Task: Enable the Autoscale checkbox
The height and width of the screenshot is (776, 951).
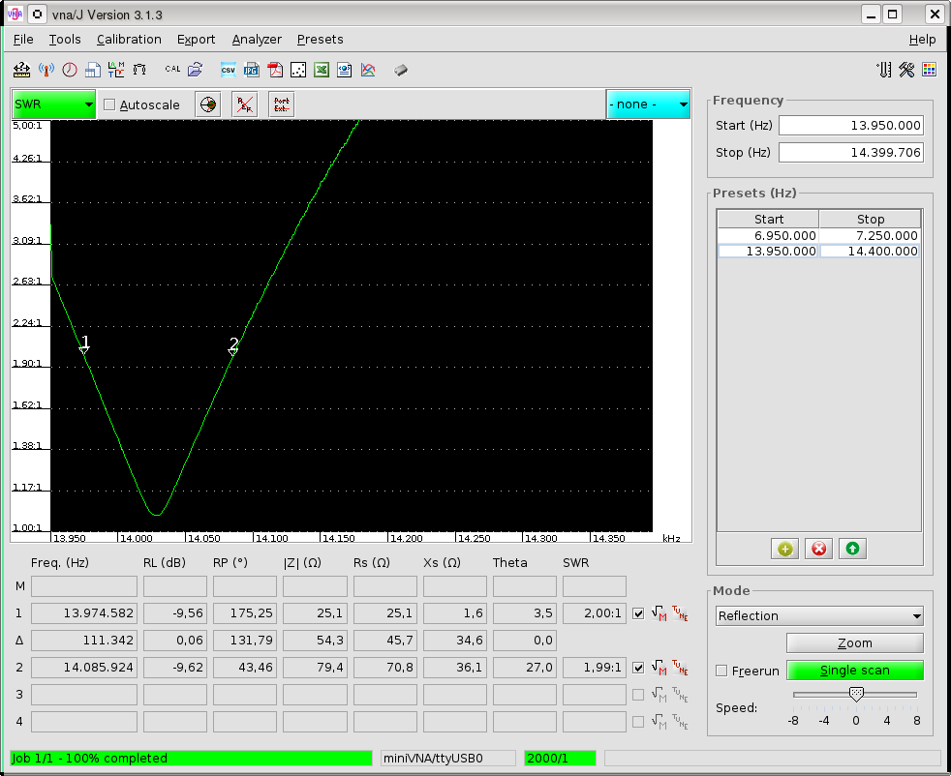Action: point(109,104)
